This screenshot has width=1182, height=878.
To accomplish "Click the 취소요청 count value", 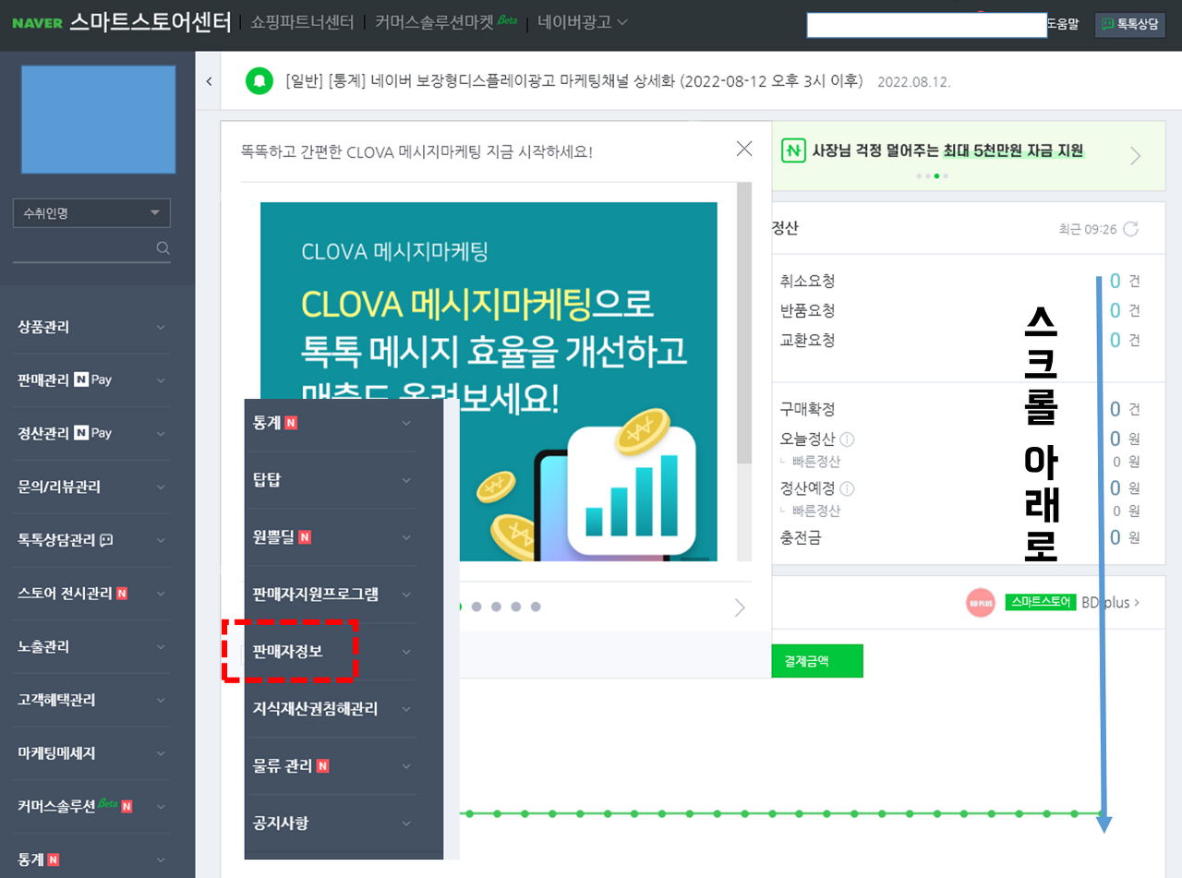I will coord(1116,282).
